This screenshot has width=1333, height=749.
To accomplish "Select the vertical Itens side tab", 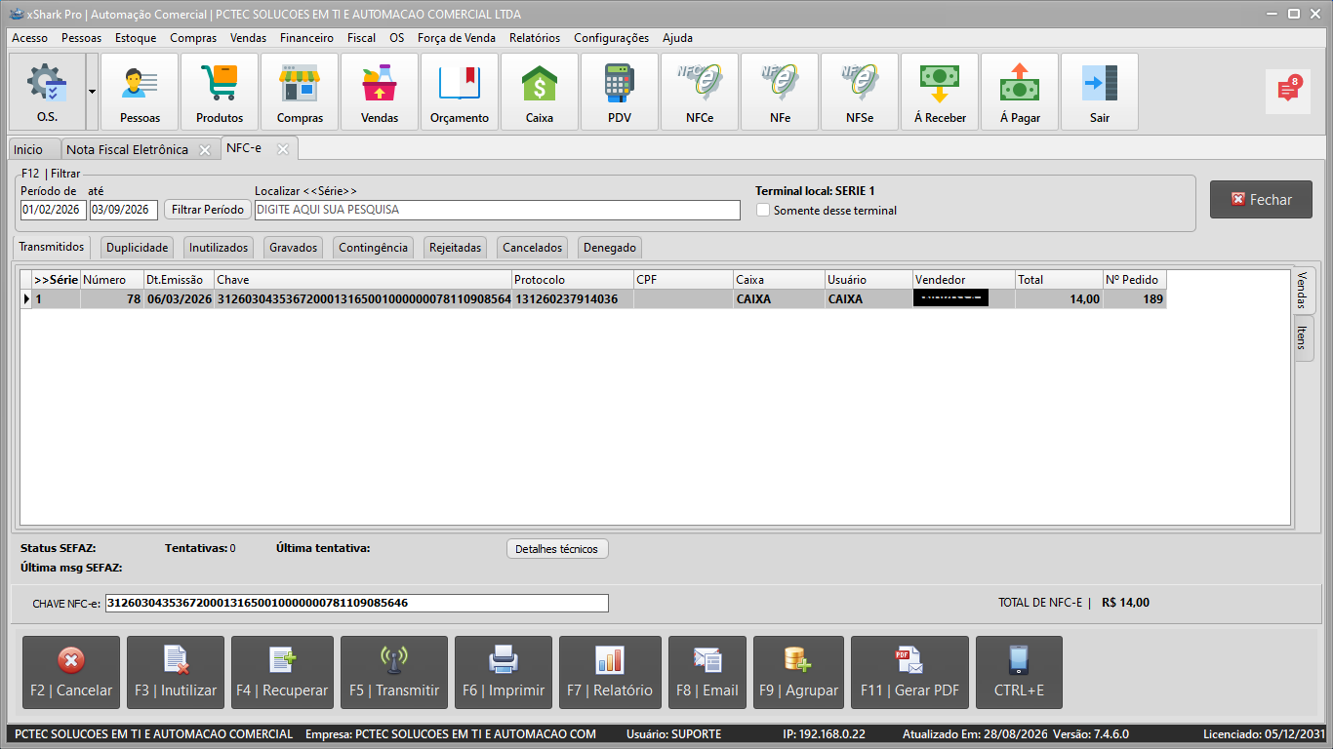I will click(1304, 338).
